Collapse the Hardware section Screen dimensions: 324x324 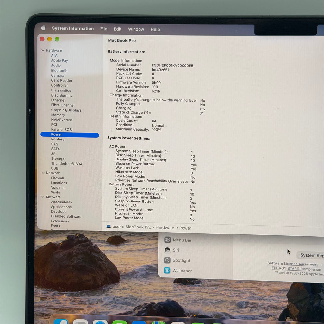pos(43,50)
